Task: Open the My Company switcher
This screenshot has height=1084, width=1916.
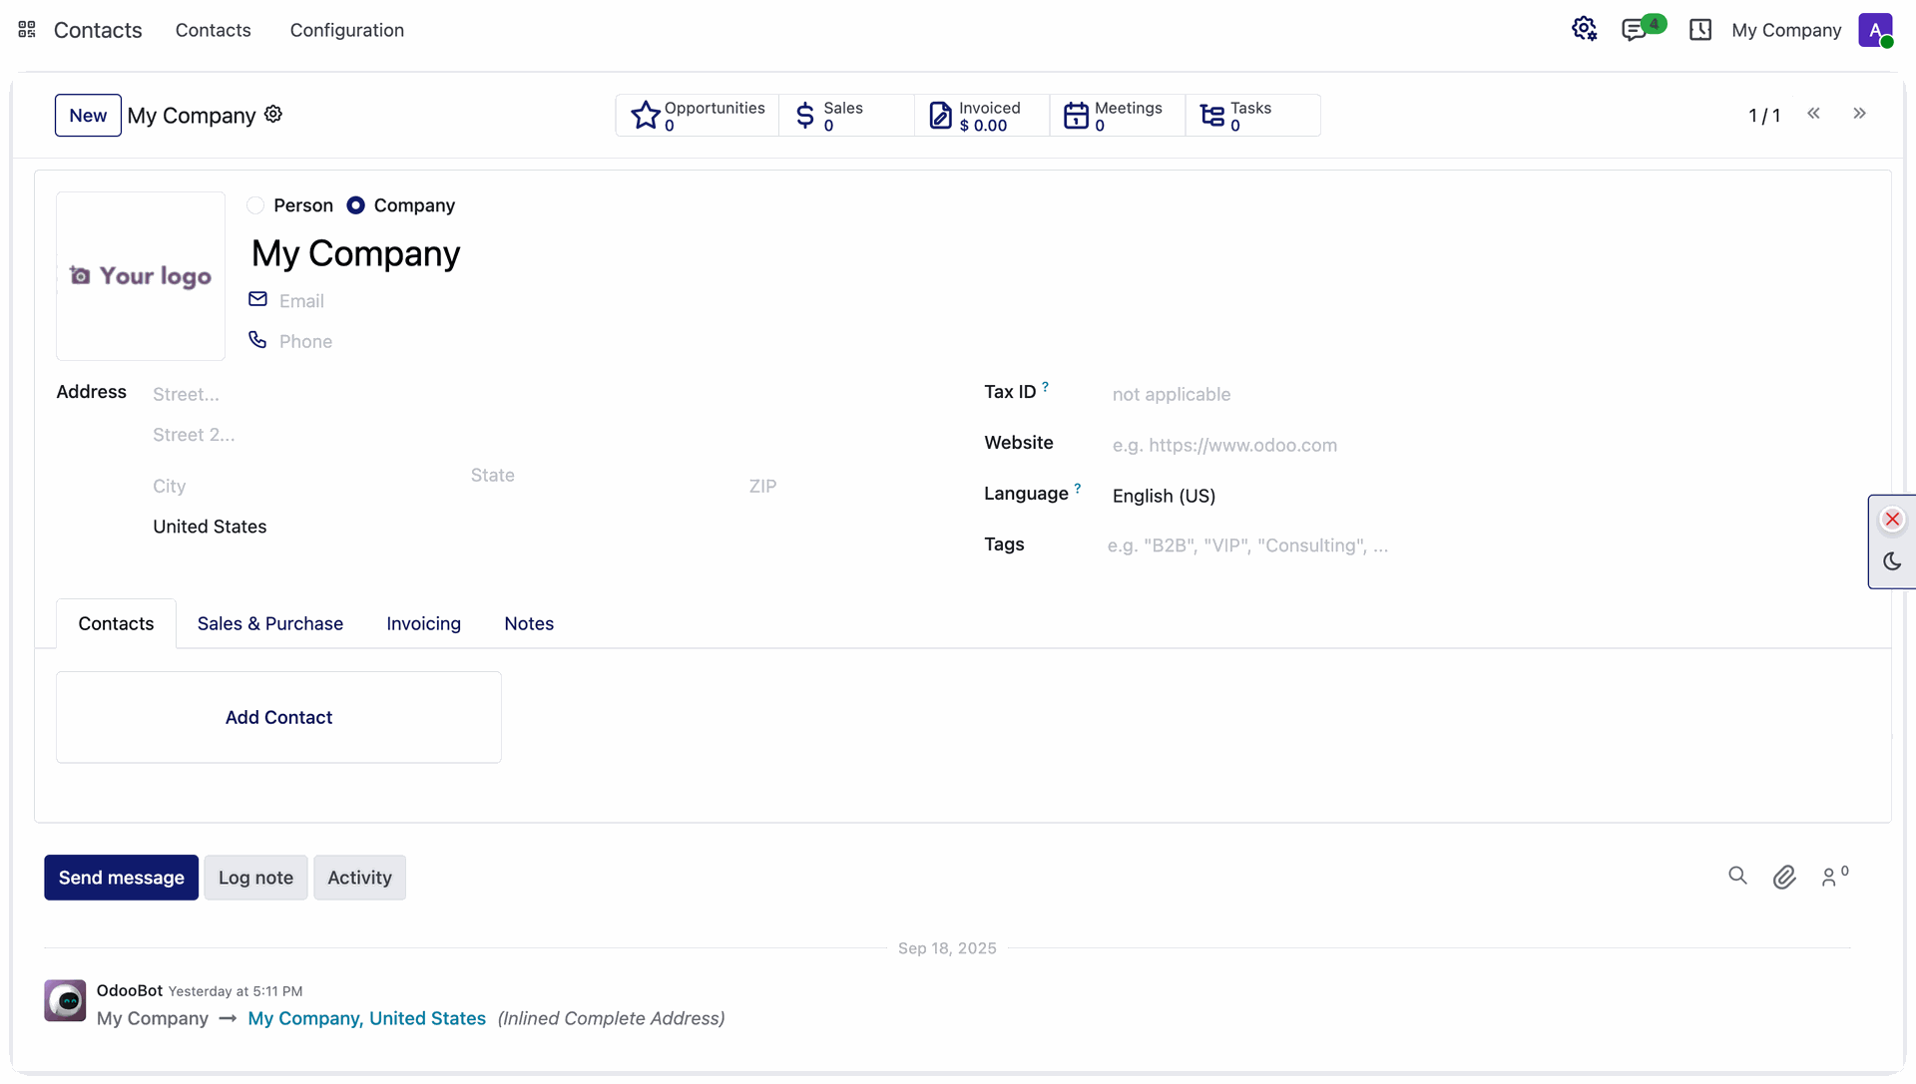Action: (x=1786, y=30)
